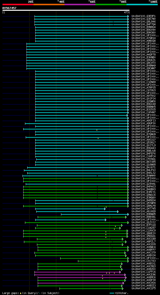Click the AV567457 query name

(9, 8)
